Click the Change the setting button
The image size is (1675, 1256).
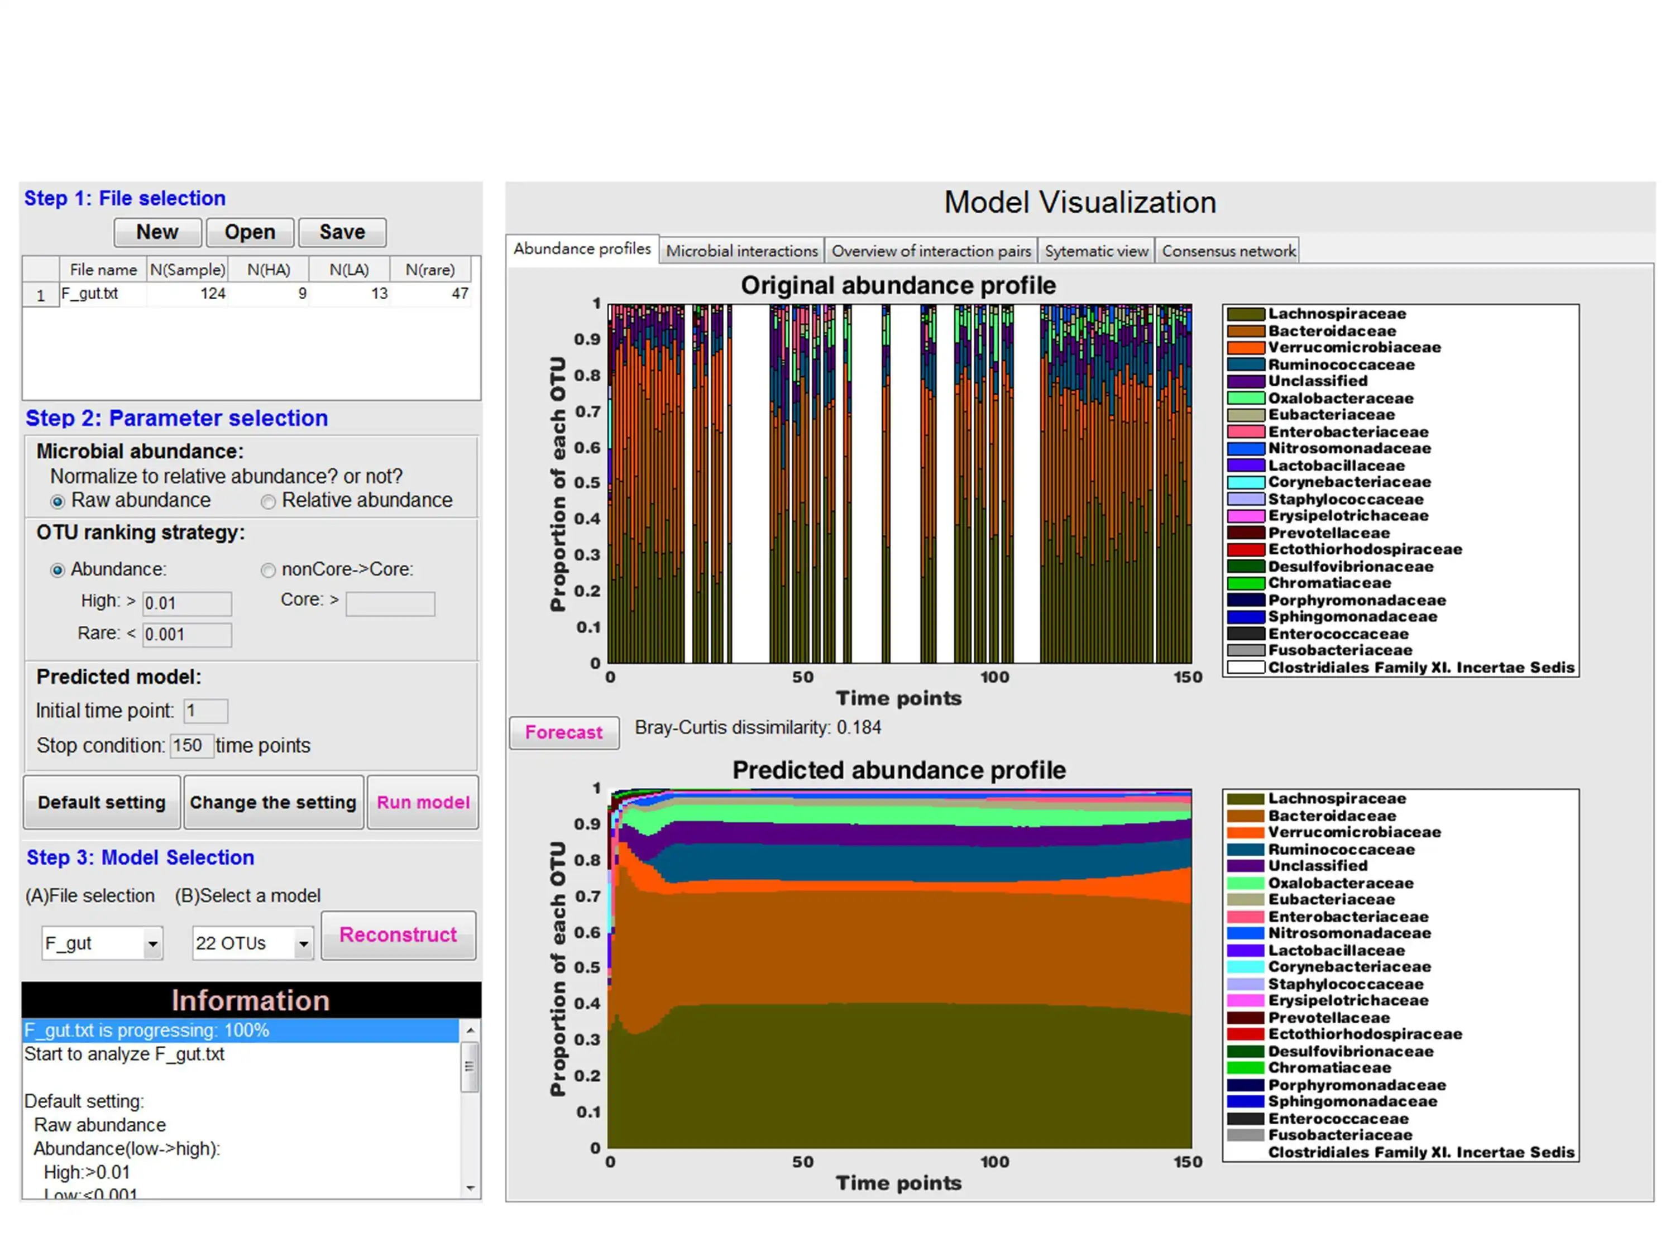[274, 803]
